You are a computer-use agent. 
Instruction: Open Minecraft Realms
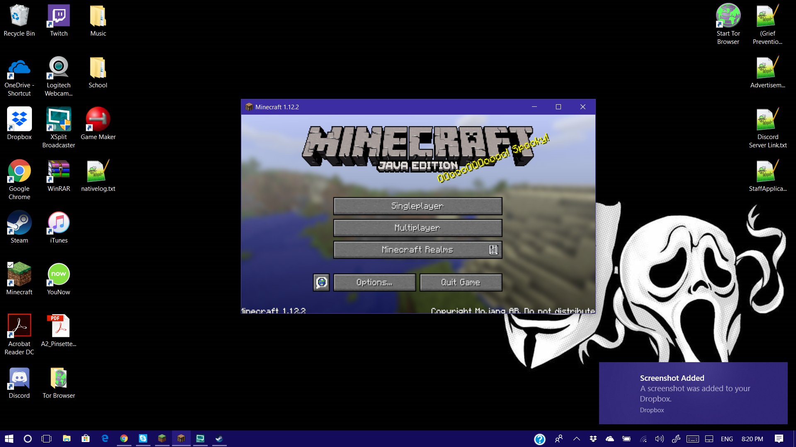tap(417, 250)
